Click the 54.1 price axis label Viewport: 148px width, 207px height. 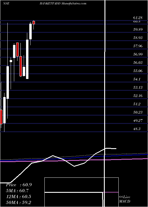(137, 79)
